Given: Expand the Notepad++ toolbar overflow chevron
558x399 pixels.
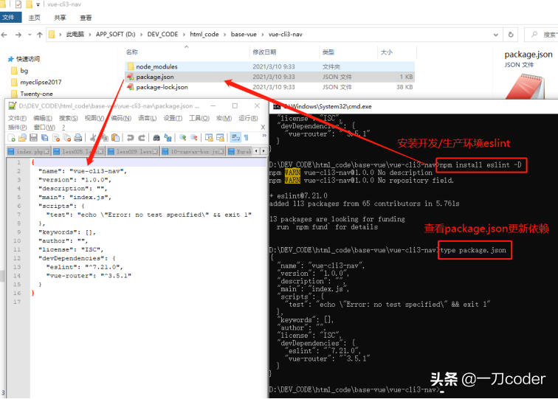Looking at the screenshot, I should (x=264, y=136).
